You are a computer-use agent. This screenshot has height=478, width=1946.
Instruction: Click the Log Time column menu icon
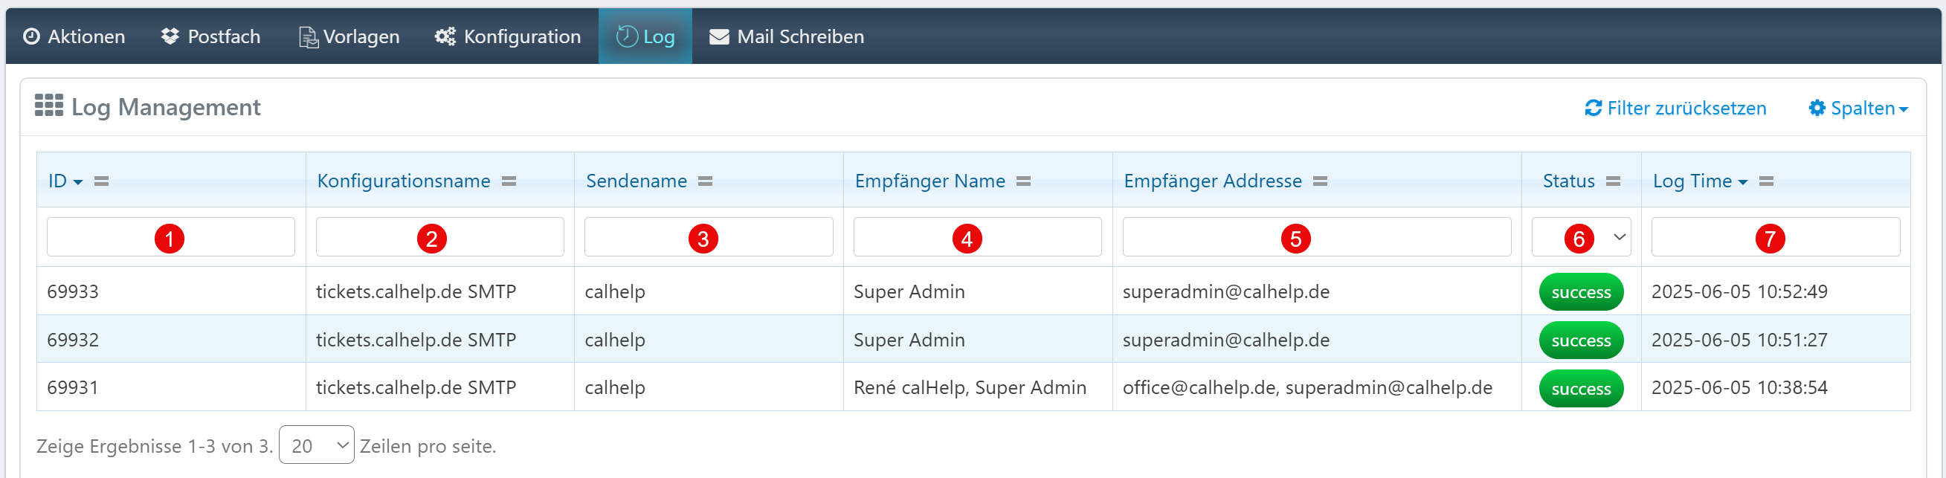point(1766,181)
